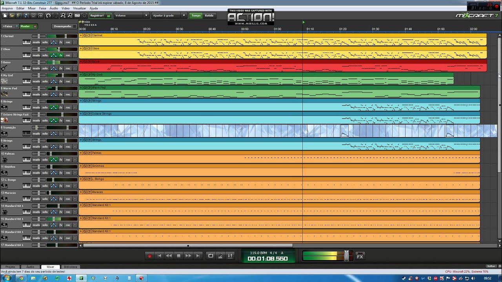
Task: Click the loop icon on Clarinet clip header
Action: (89, 35)
